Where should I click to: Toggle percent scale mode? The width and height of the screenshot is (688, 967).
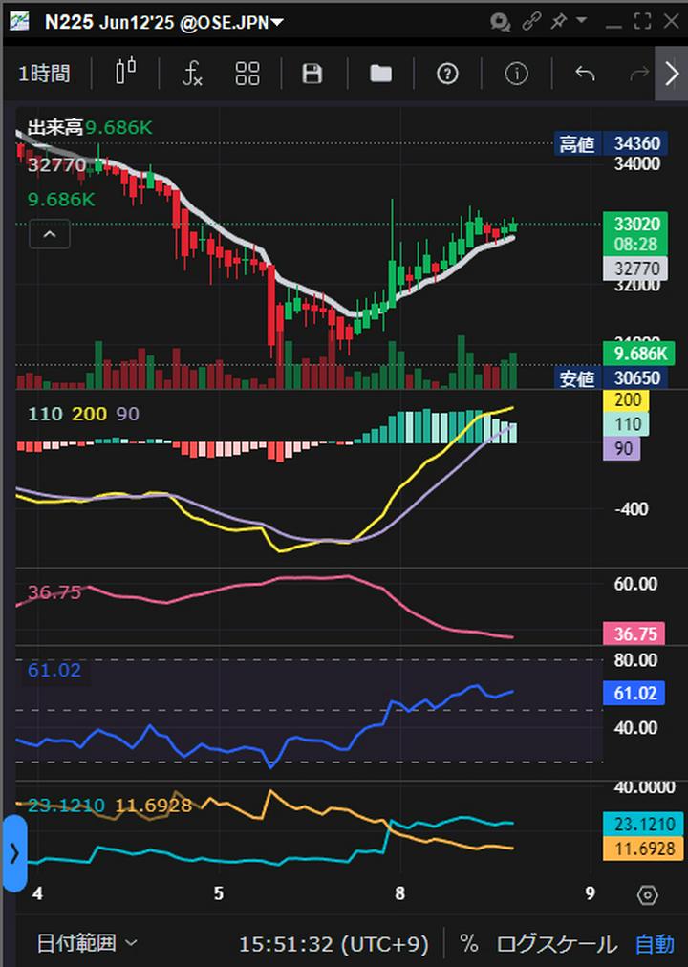[468, 944]
